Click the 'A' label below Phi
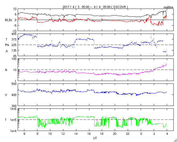The image size is (177, 142). (7, 51)
